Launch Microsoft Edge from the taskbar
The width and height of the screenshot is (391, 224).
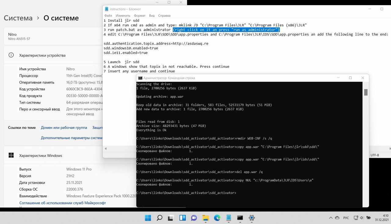point(217,218)
